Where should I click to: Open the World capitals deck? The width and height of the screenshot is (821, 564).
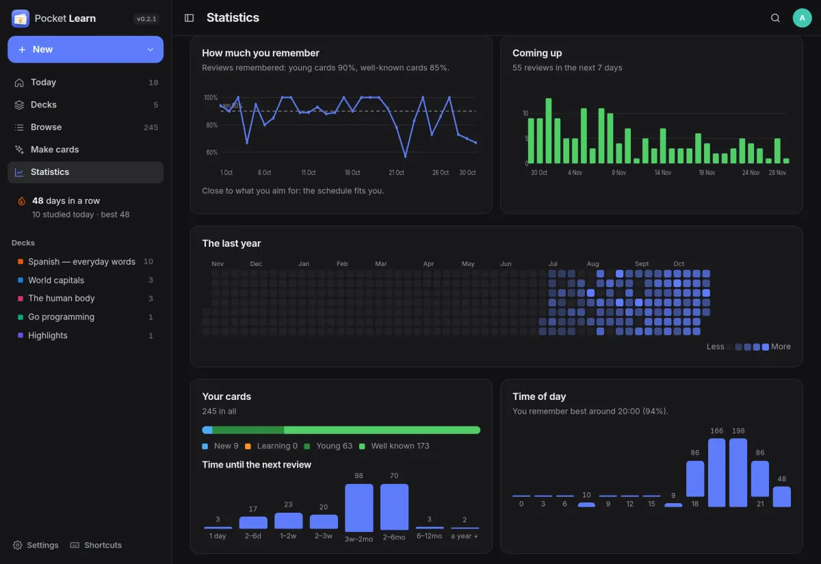86,280
